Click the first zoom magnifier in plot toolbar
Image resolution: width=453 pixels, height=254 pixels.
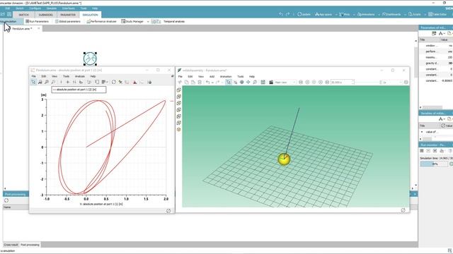point(40,82)
